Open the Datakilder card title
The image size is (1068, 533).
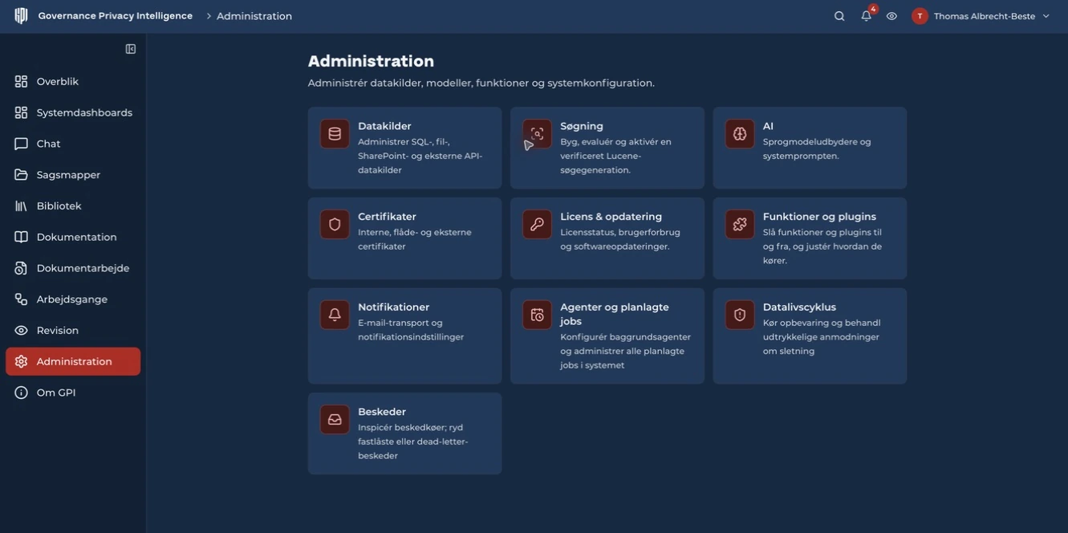(x=384, y=126)
